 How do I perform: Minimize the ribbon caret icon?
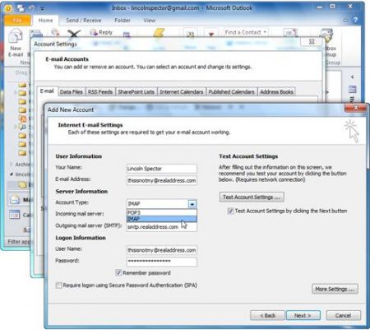point(346,21)
